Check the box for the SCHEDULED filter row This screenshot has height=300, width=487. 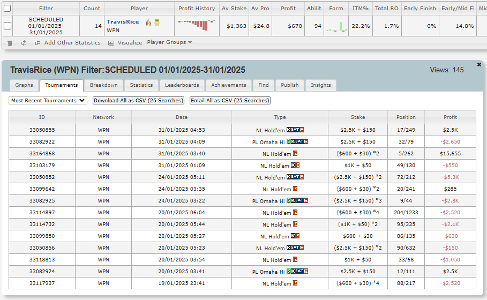click(8, 26)
